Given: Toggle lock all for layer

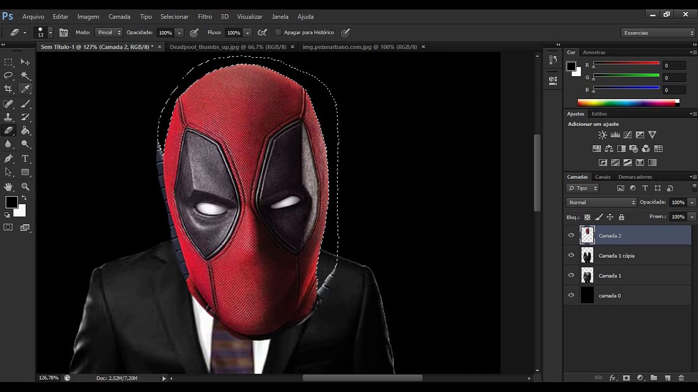Looking at the screenshot, I should [621, 217].
